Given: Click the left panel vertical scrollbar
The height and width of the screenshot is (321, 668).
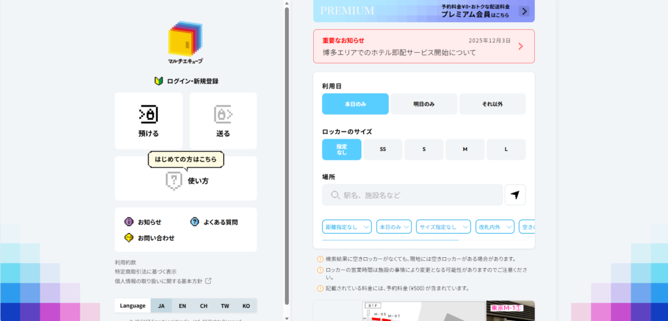Looking at the screenshot, I should coord(286,156).
